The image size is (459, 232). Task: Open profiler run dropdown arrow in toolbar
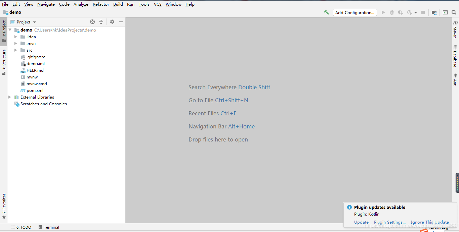pos(416,12)
